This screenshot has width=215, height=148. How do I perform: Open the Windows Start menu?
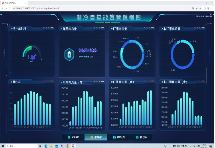pos(3,146)
